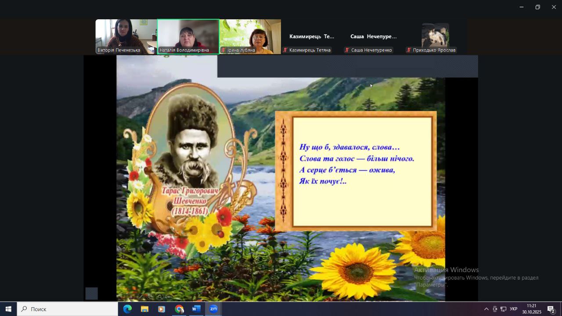This screenshot has width=562, height=316.
Task: Switch to Google Chrome in the taskbar
Action: 179,309
